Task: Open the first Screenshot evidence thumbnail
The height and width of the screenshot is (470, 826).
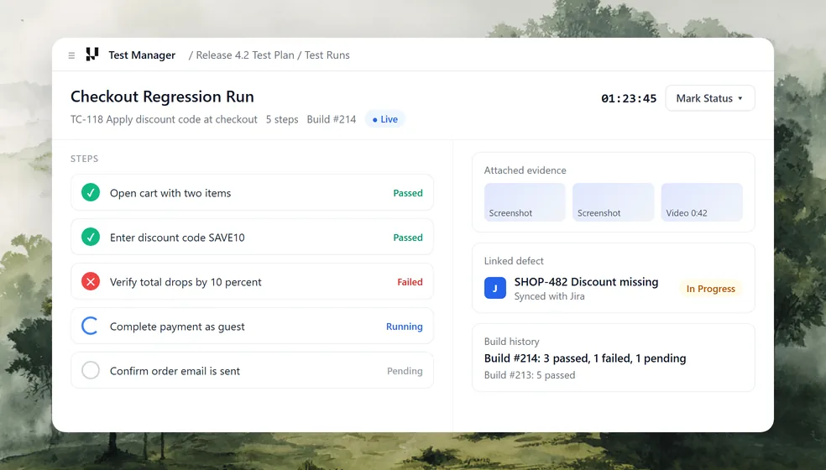Action: click(525, 202)
